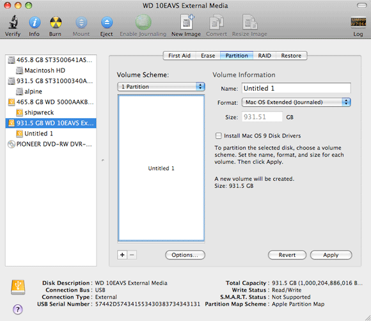The width and height of the screenshot is (371, 321).
Task: Click the Connection Type External value
Action: (x=106, y=297)
